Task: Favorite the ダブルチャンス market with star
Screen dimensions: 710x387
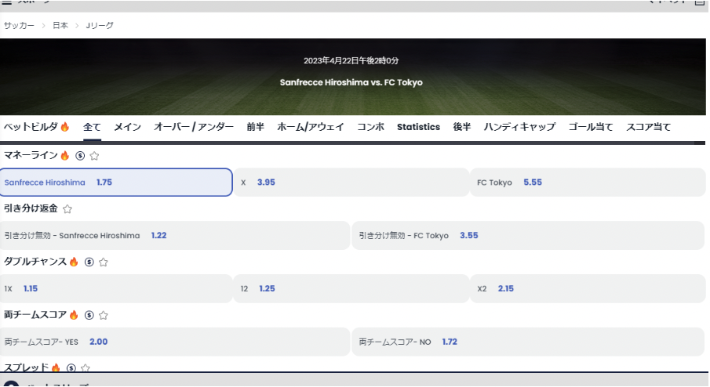Action: [x=104, y=262]
